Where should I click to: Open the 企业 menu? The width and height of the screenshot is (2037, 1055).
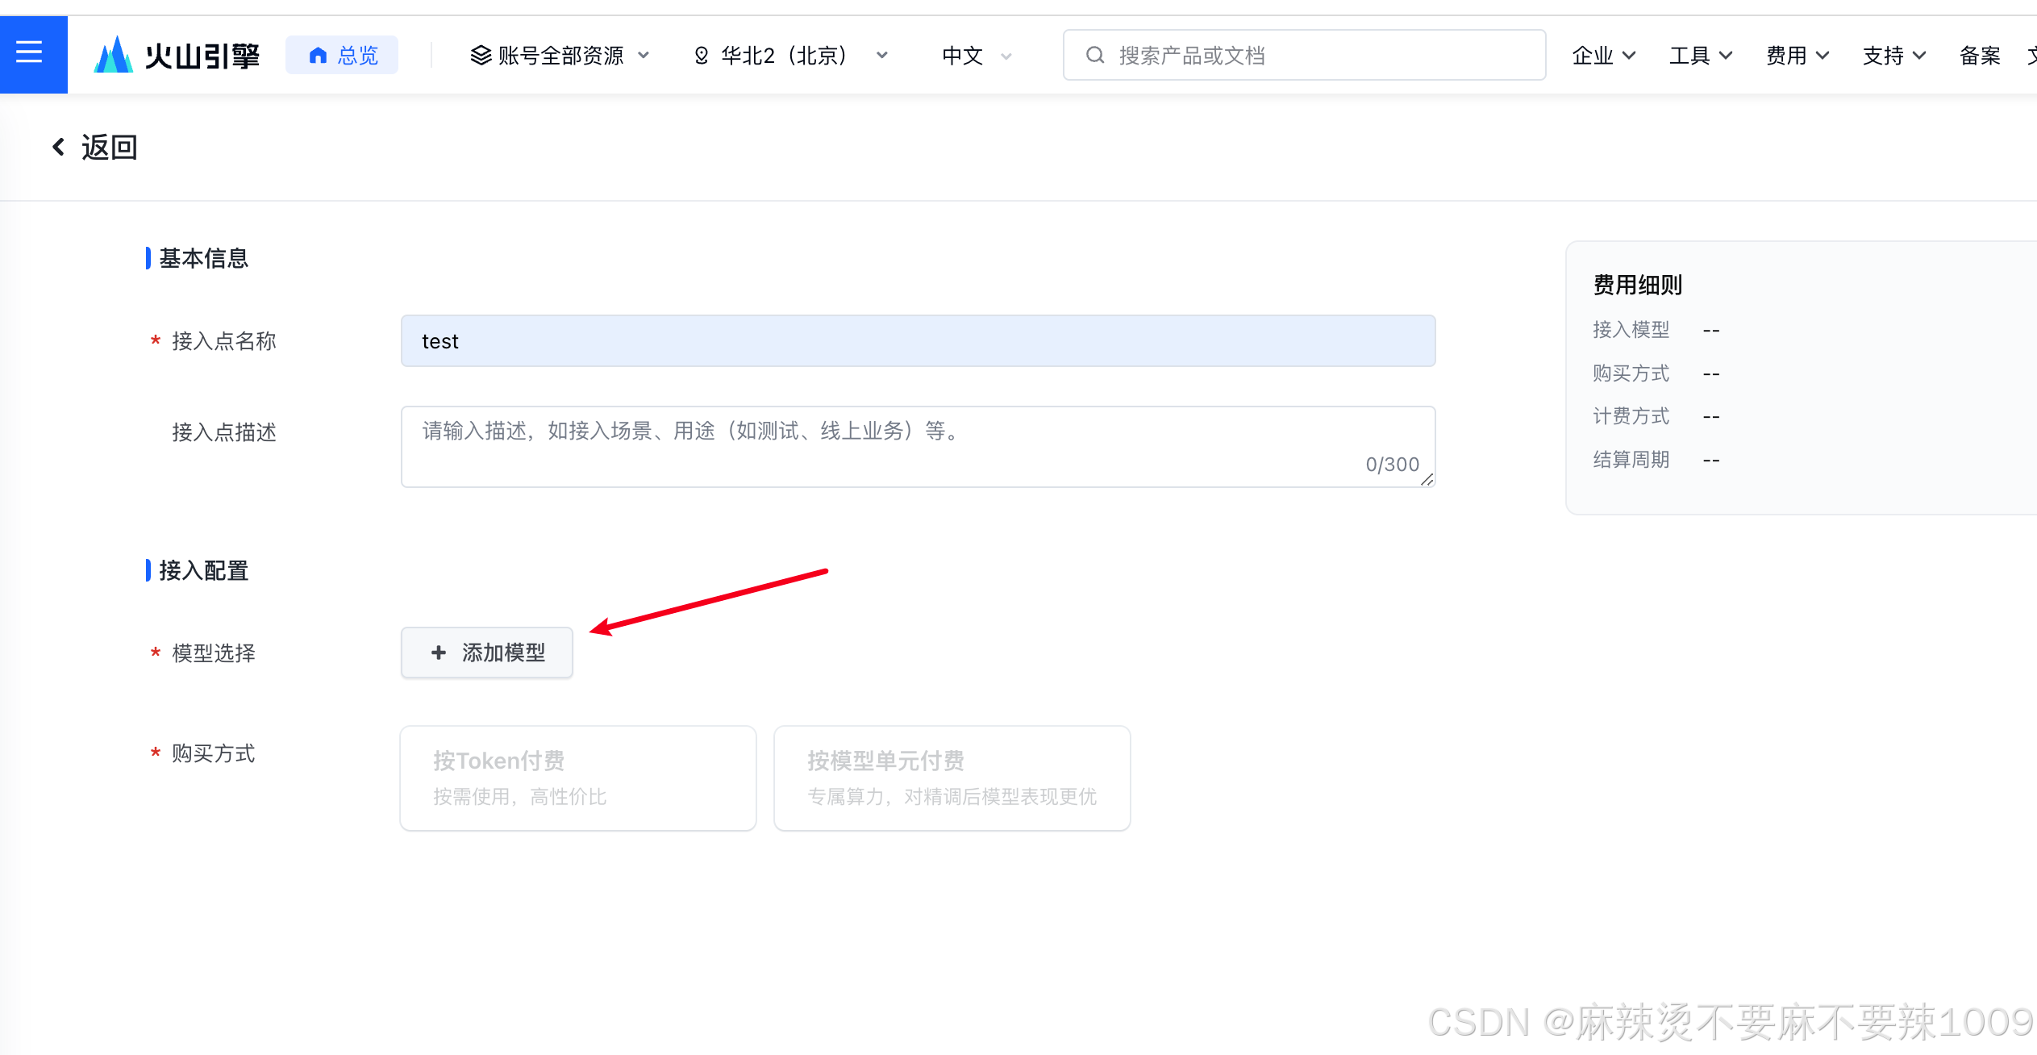pyautogui.click(x=1603, y=55)
